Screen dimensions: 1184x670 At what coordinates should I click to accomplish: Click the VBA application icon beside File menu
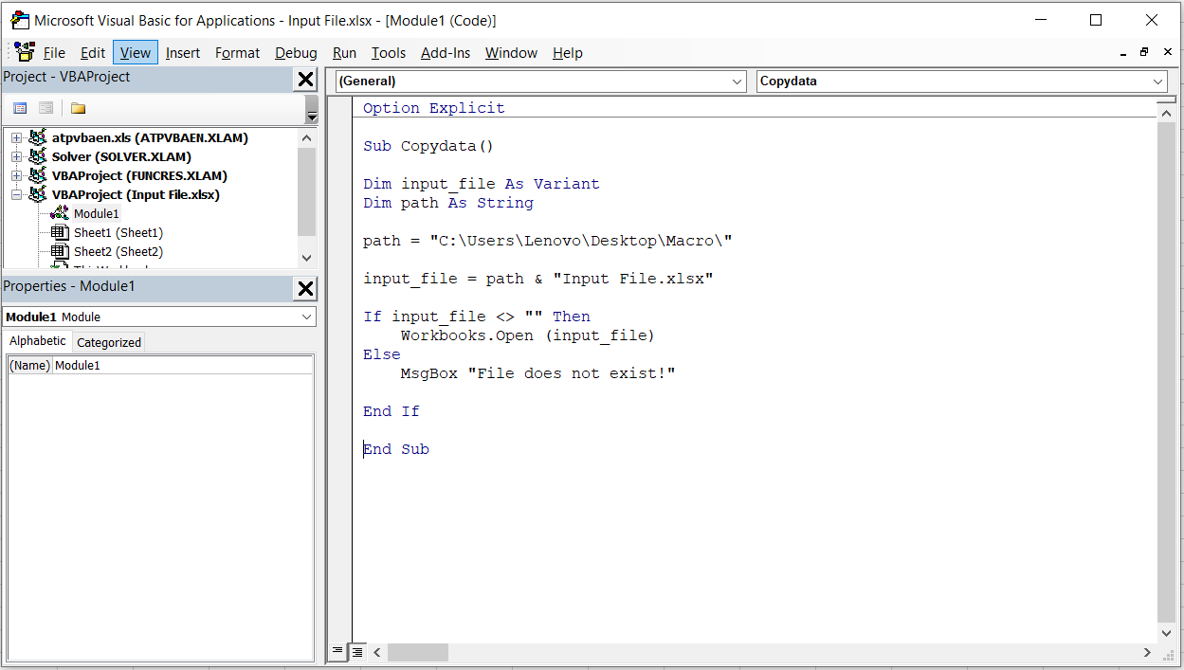[25, 53]
